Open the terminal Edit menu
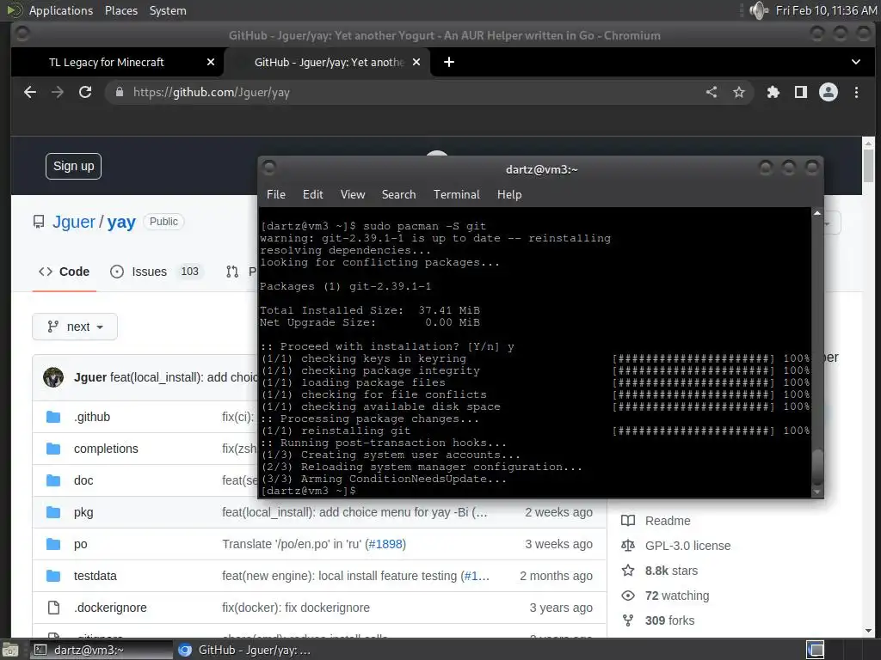The height and width of the screenshot is (660, 881). pyautogui.click(x=313, y=194)
